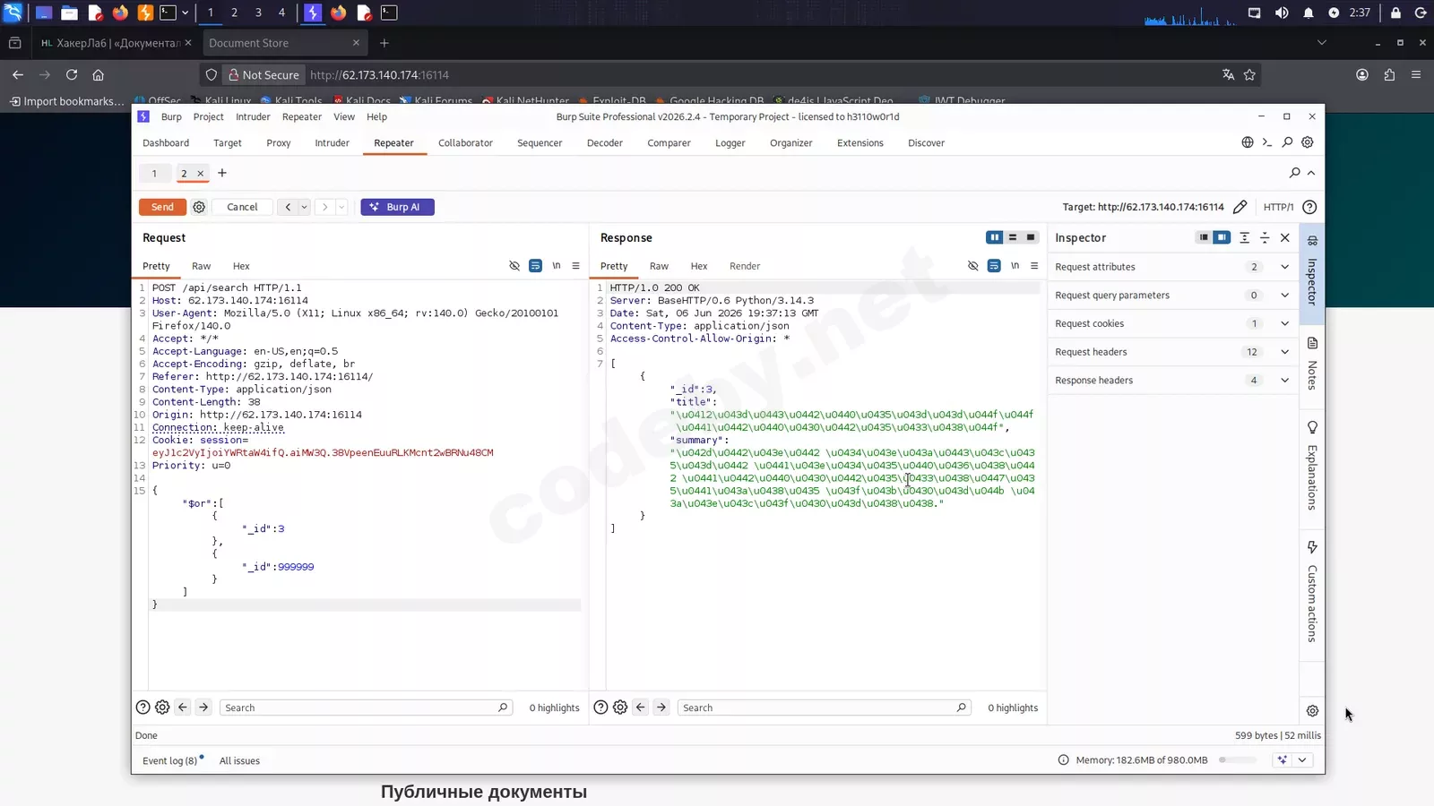Select side-by-side request/response layout
This screenshot has height=806, width=1434.
994,237
